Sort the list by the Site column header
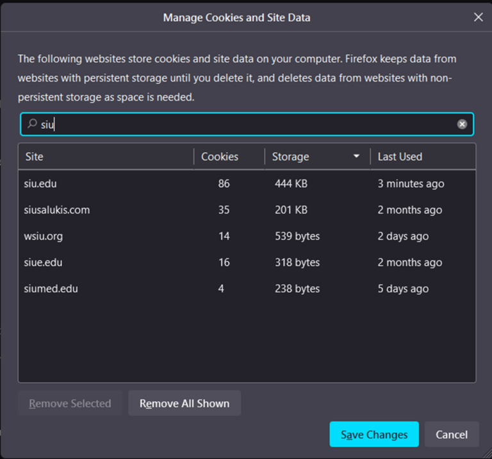The height and width of the screenshot is (459, 492). 35,156
